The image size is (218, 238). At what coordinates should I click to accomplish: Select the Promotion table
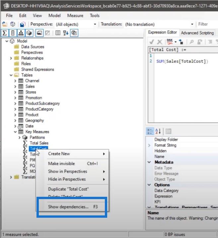[x=34, y=98]
